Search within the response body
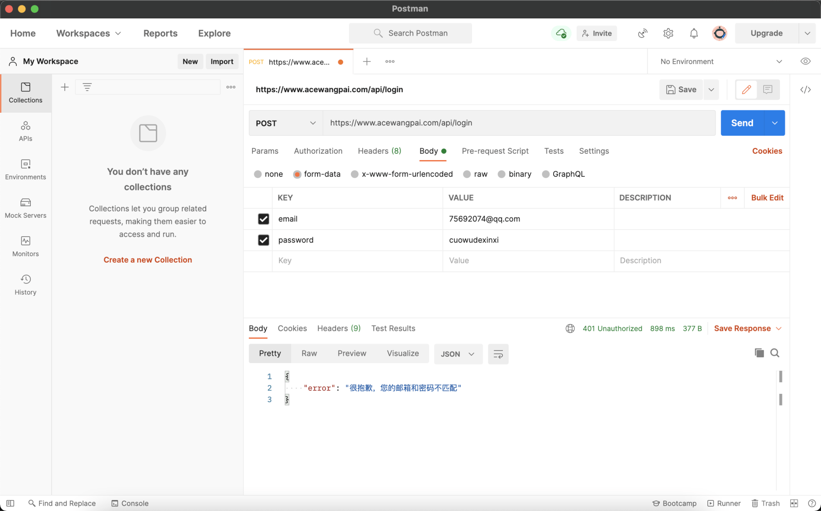The width and height of the screenshot is (821, 511). coord(775,353)
